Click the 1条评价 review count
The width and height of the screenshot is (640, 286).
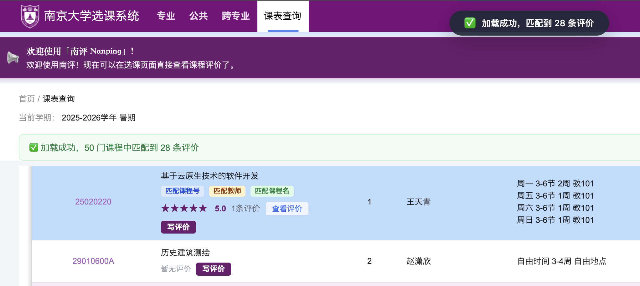click(x=246, y=209)
